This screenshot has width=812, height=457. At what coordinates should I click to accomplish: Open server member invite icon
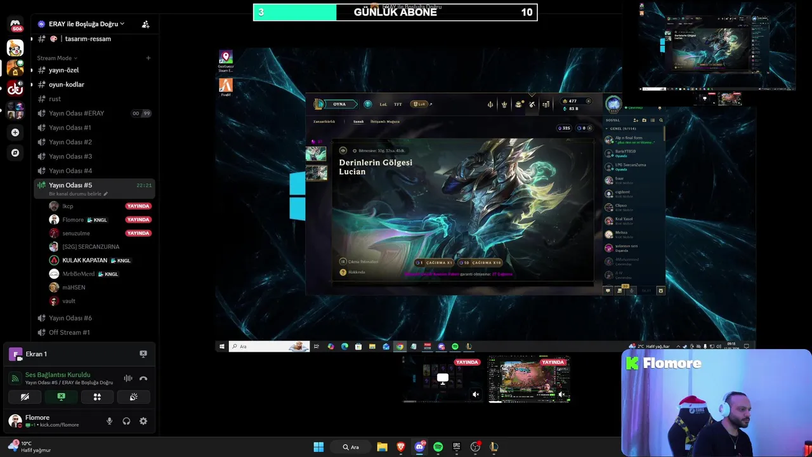[x=145, y=24]
